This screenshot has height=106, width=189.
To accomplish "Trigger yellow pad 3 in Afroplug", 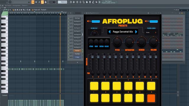I will tap(117, 86).
